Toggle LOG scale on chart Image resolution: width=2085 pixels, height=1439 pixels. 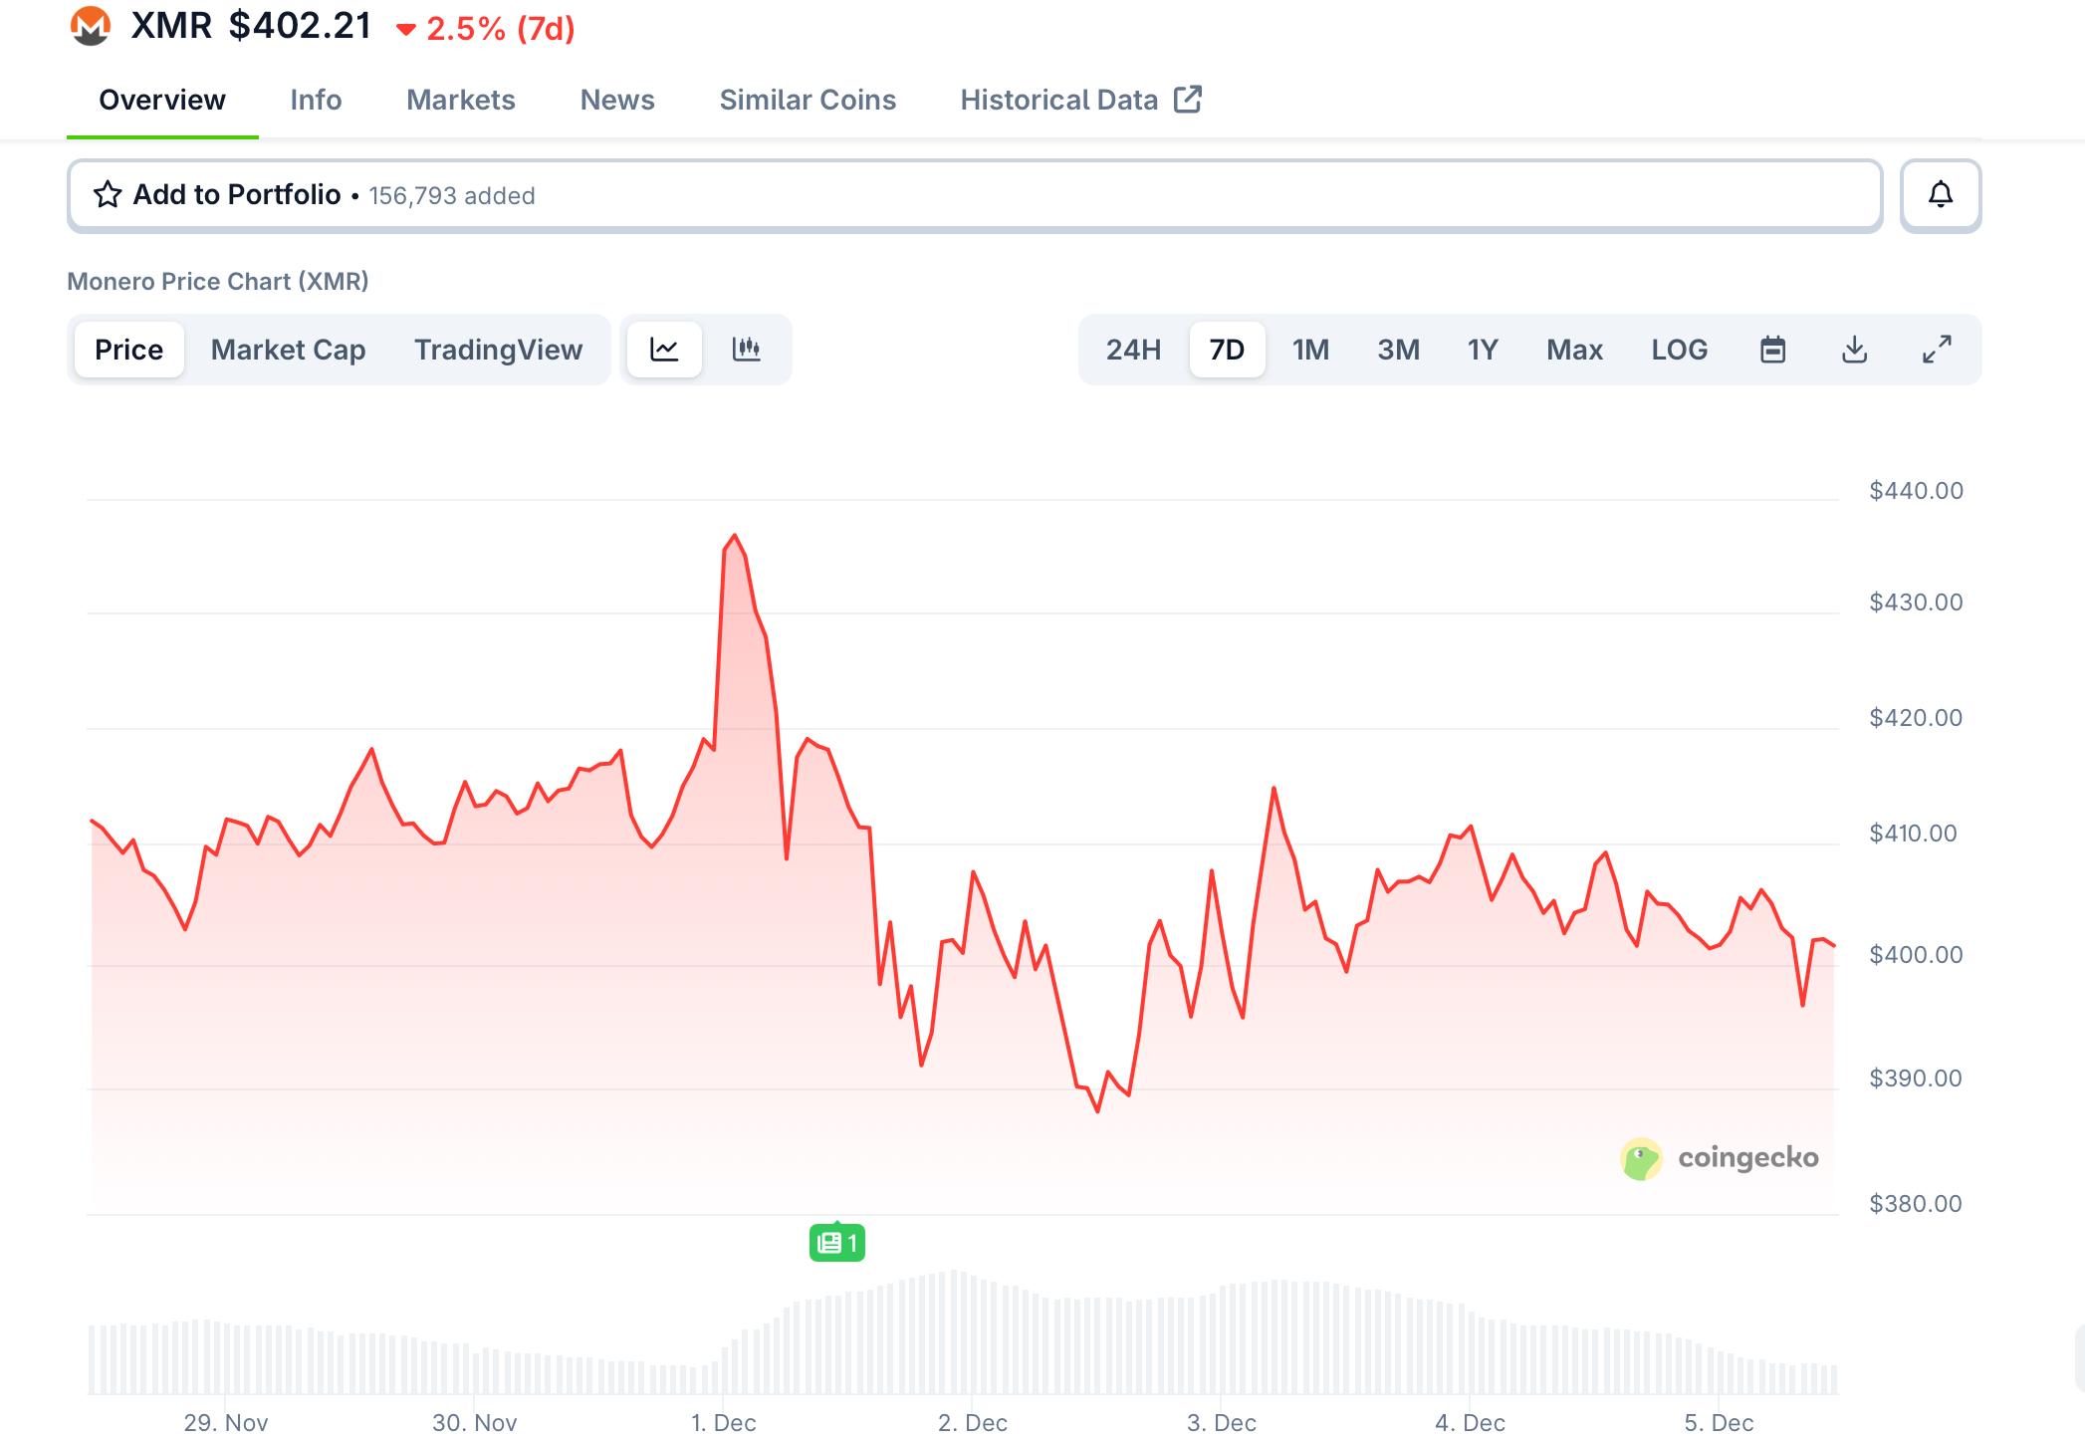pos(1679,350)
